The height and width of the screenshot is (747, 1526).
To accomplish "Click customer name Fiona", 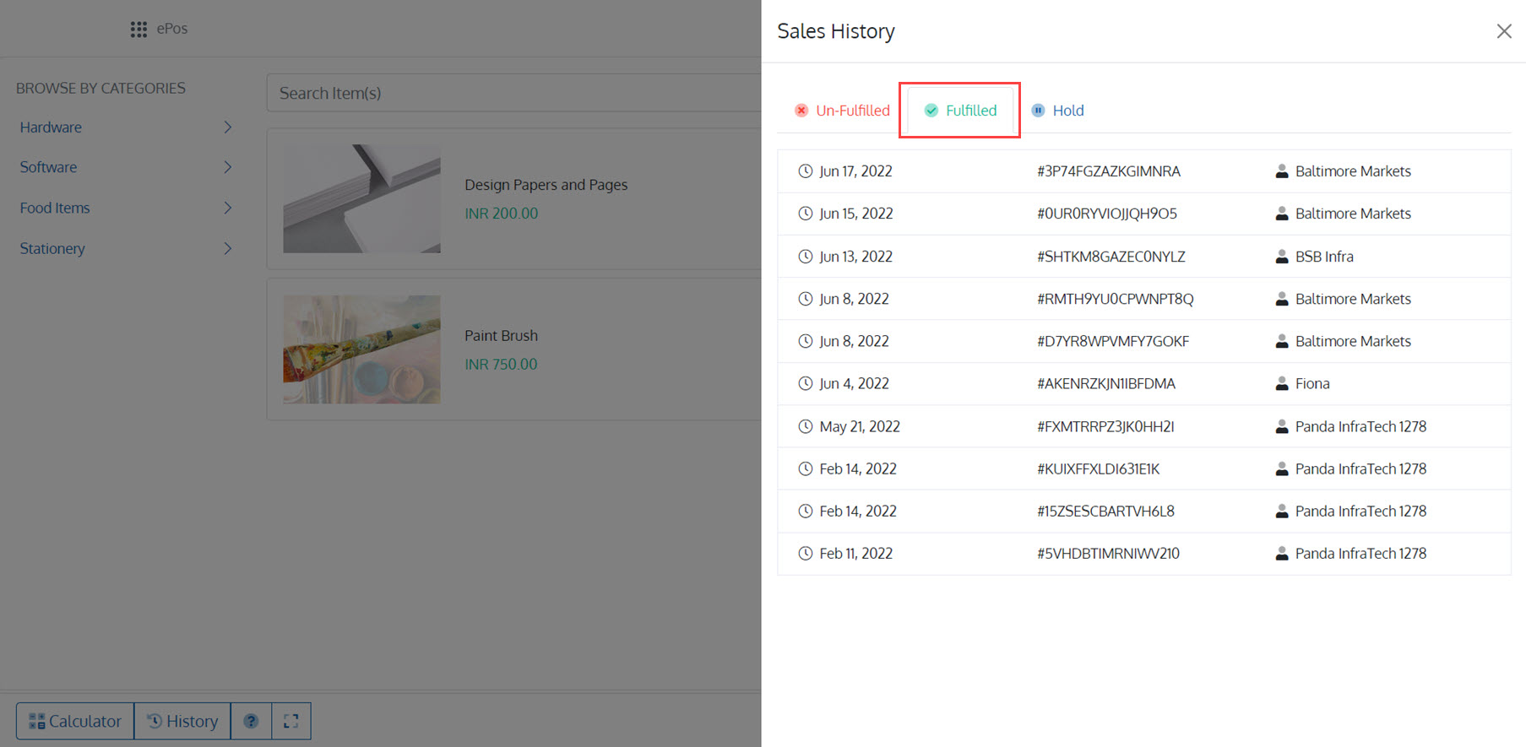I will [1312, 383].
